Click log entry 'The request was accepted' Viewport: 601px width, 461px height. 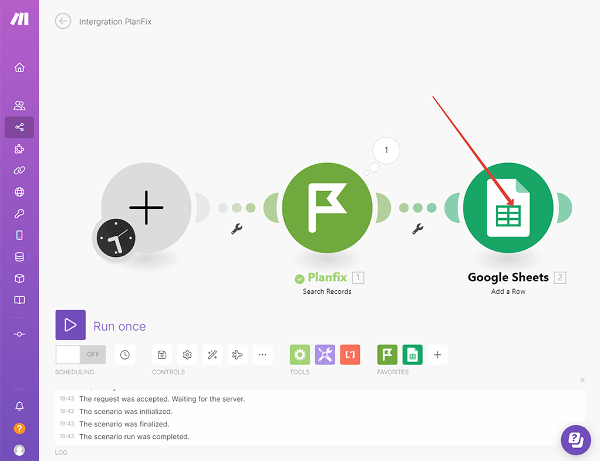[162, 399]
